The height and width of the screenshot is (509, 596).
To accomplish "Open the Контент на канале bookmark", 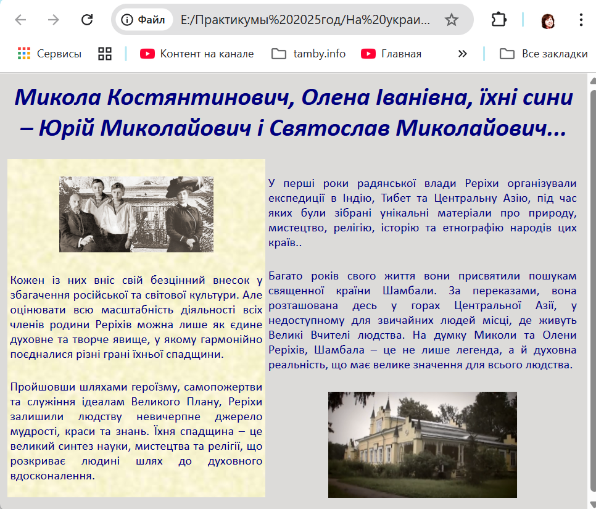I will pyautogui.click(x=197, y=54).
